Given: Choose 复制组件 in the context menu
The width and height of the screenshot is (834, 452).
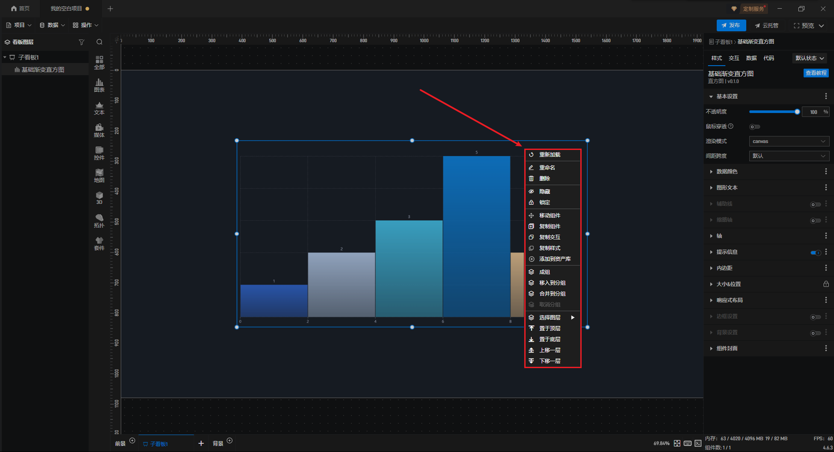Looking at the screenshot, I should [x=553, y=226].
